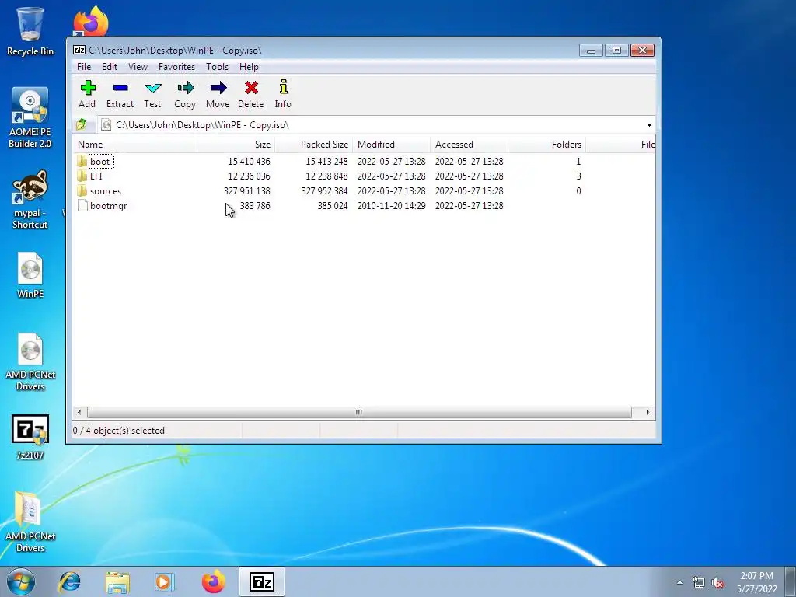Open the View menu
The image size is (796, 597).
138,67
